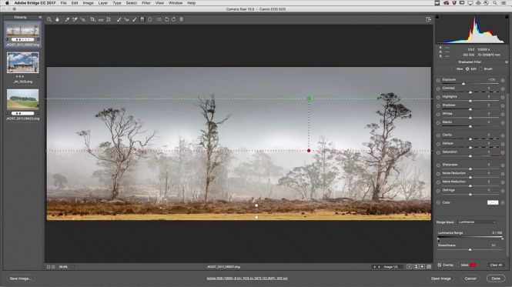Open the Range Mask Luminance dropdown
This screenshot has height=287, width=512.
pos(477,222)
